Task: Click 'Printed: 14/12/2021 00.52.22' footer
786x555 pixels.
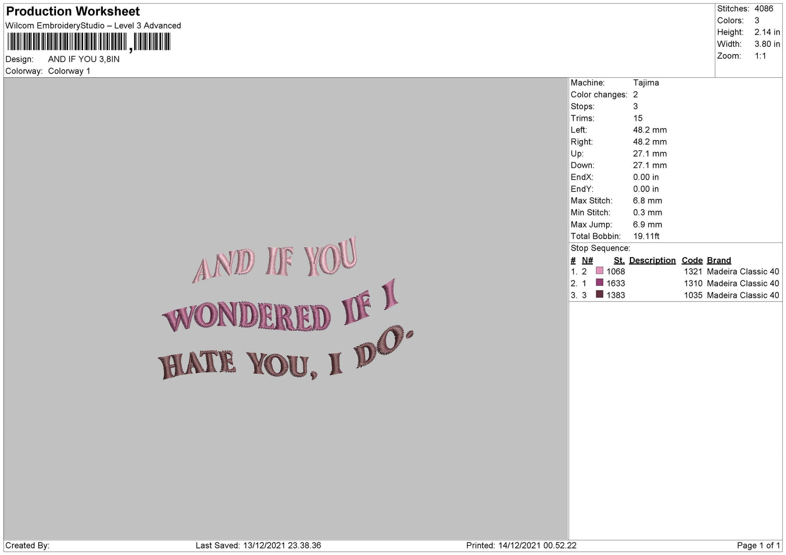Action: pyautogui.click(x=521, y=545)
